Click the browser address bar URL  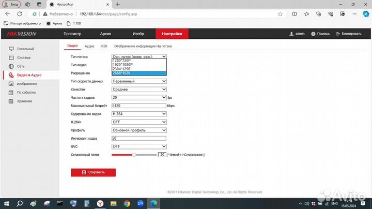(x=108, y=14)
